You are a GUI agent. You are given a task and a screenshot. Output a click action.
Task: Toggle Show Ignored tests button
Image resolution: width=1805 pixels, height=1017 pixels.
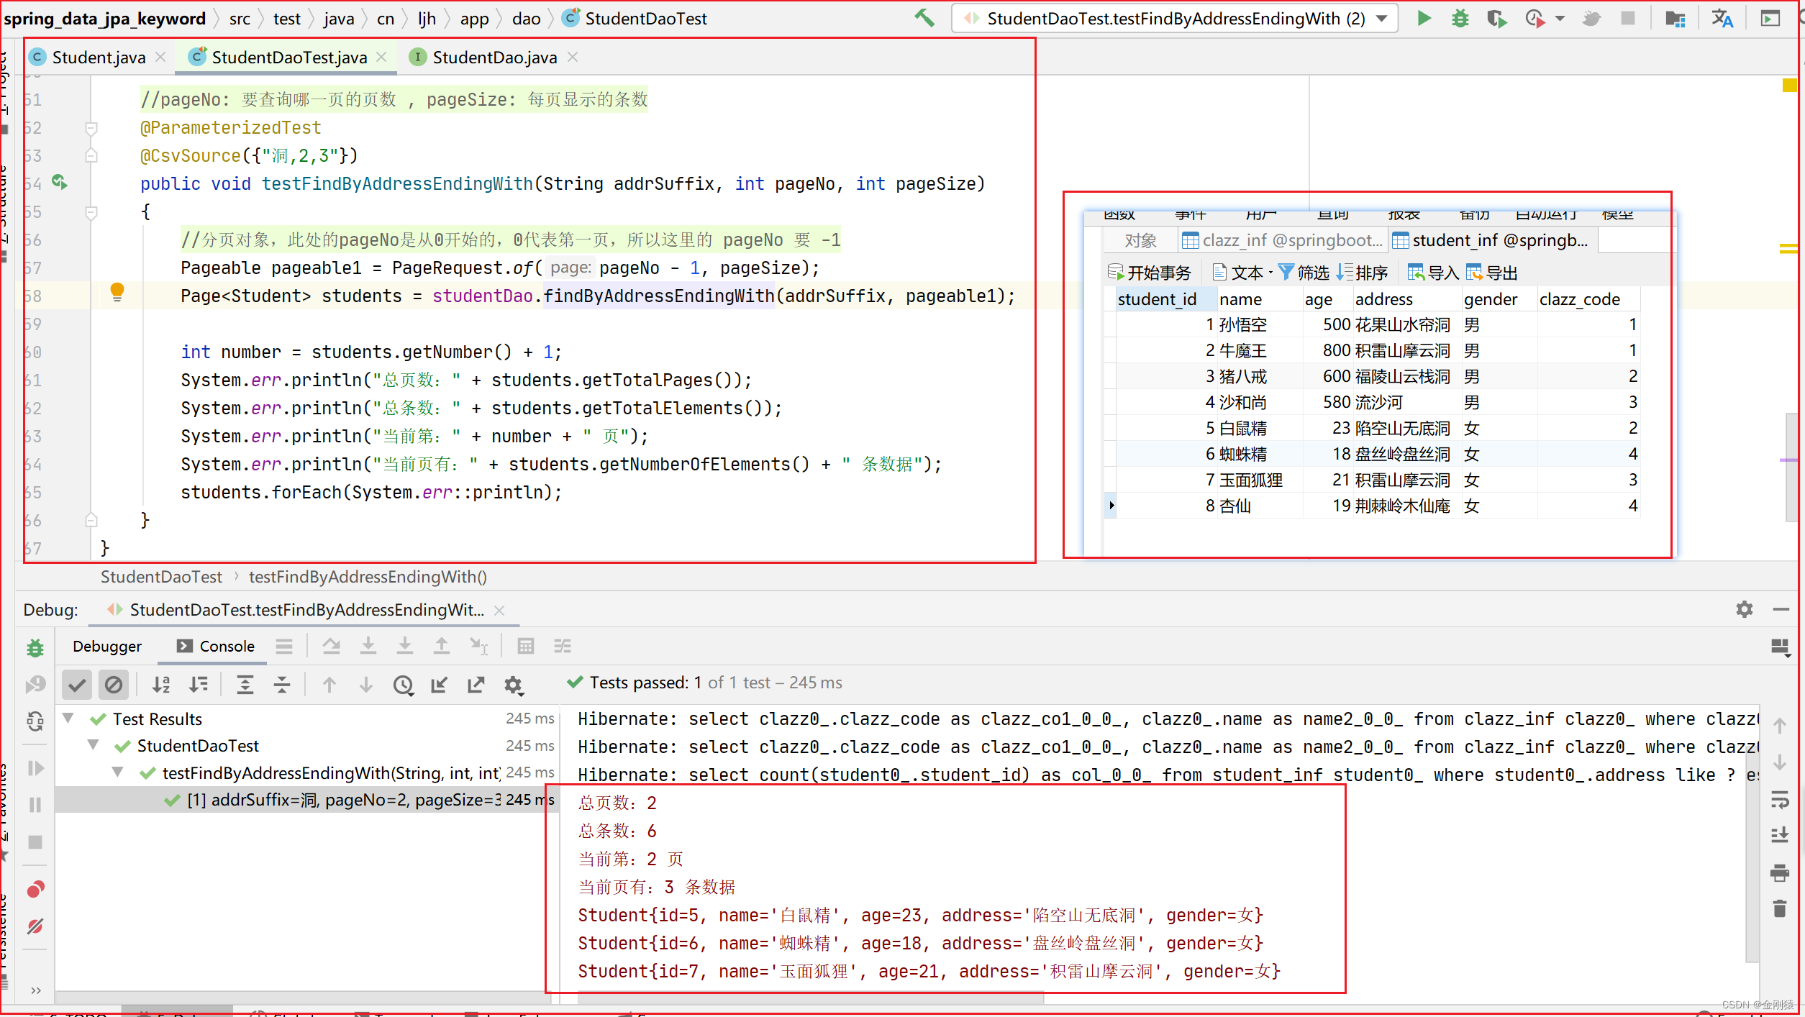click(x=114, y=685)
